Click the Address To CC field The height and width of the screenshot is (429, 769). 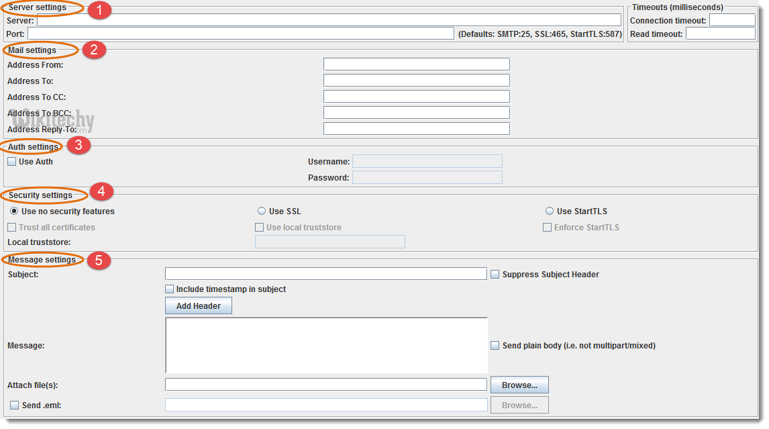pyautogui.click(x=416, y=97)
